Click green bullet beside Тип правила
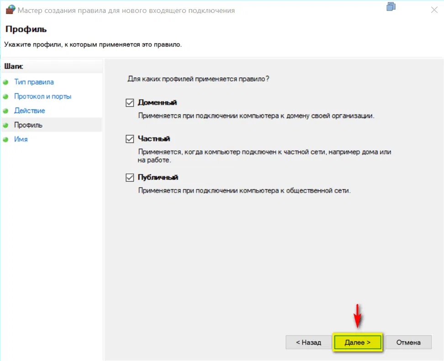This screenshot has width=444, height=361. coord(5,83)
